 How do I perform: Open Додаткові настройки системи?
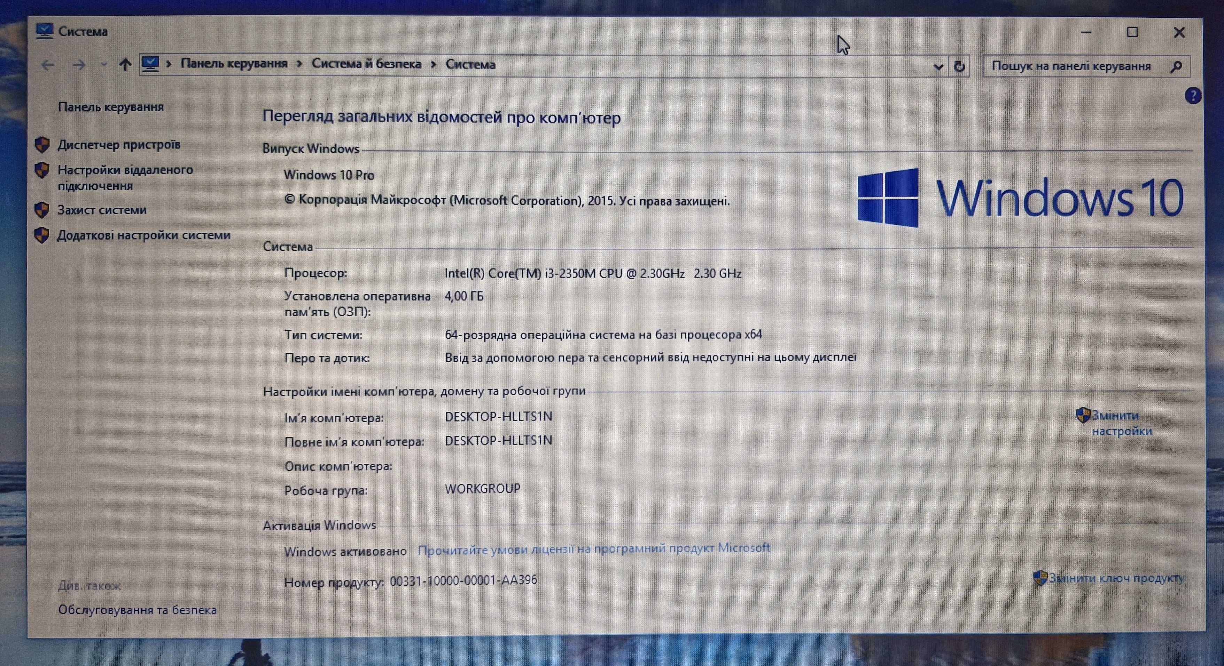[144, 235]
